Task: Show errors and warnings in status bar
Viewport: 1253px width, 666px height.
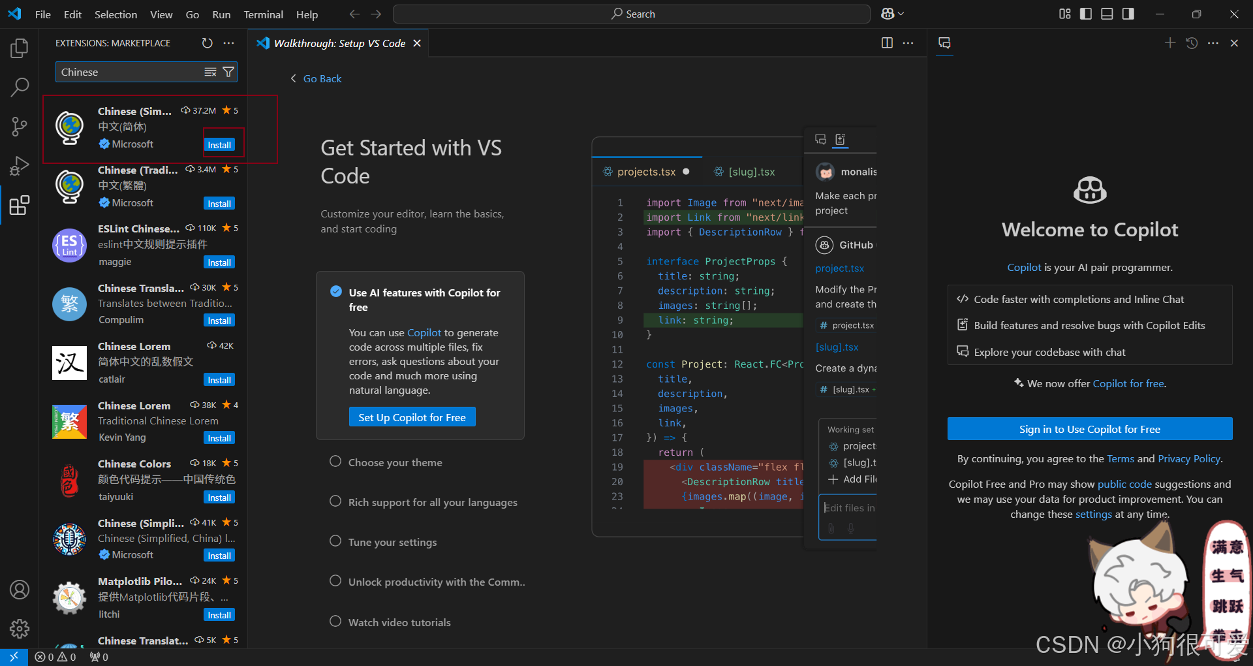Action: point(55,657)
